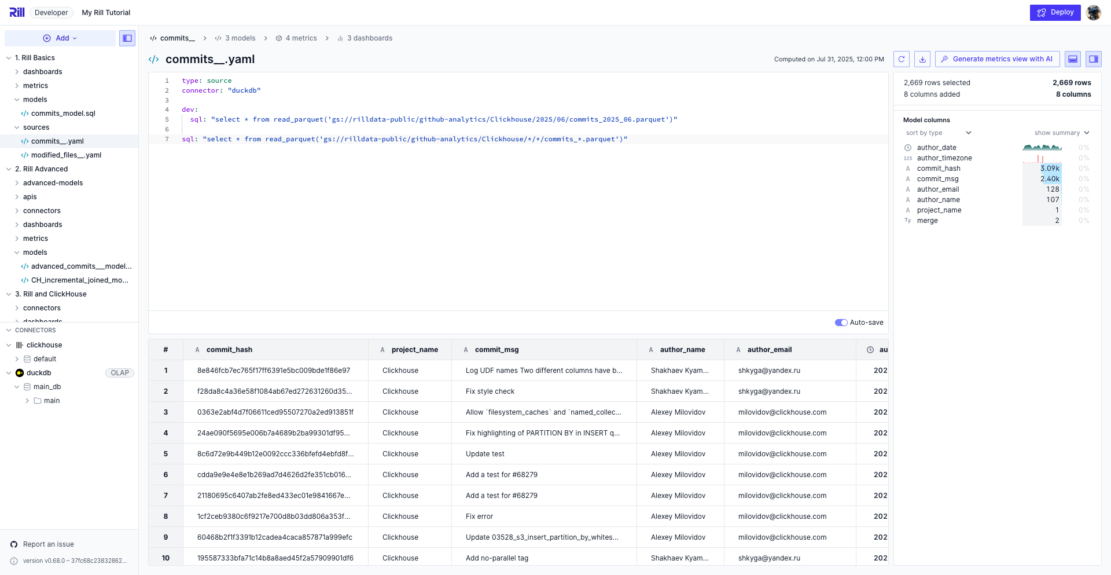
Task: Click the model refresh icon above the editor
Action: 902,58
